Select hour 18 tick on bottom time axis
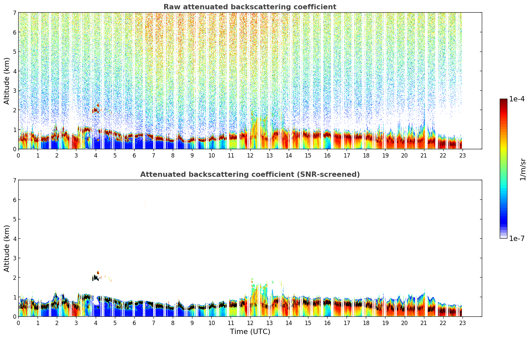 366,323
